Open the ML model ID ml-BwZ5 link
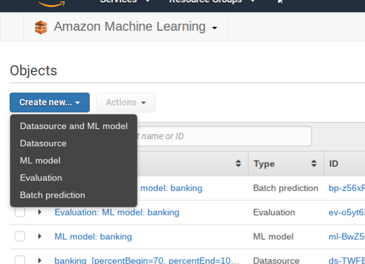The width and height of the screenshot is (365, 264). [x=346, y=237]
